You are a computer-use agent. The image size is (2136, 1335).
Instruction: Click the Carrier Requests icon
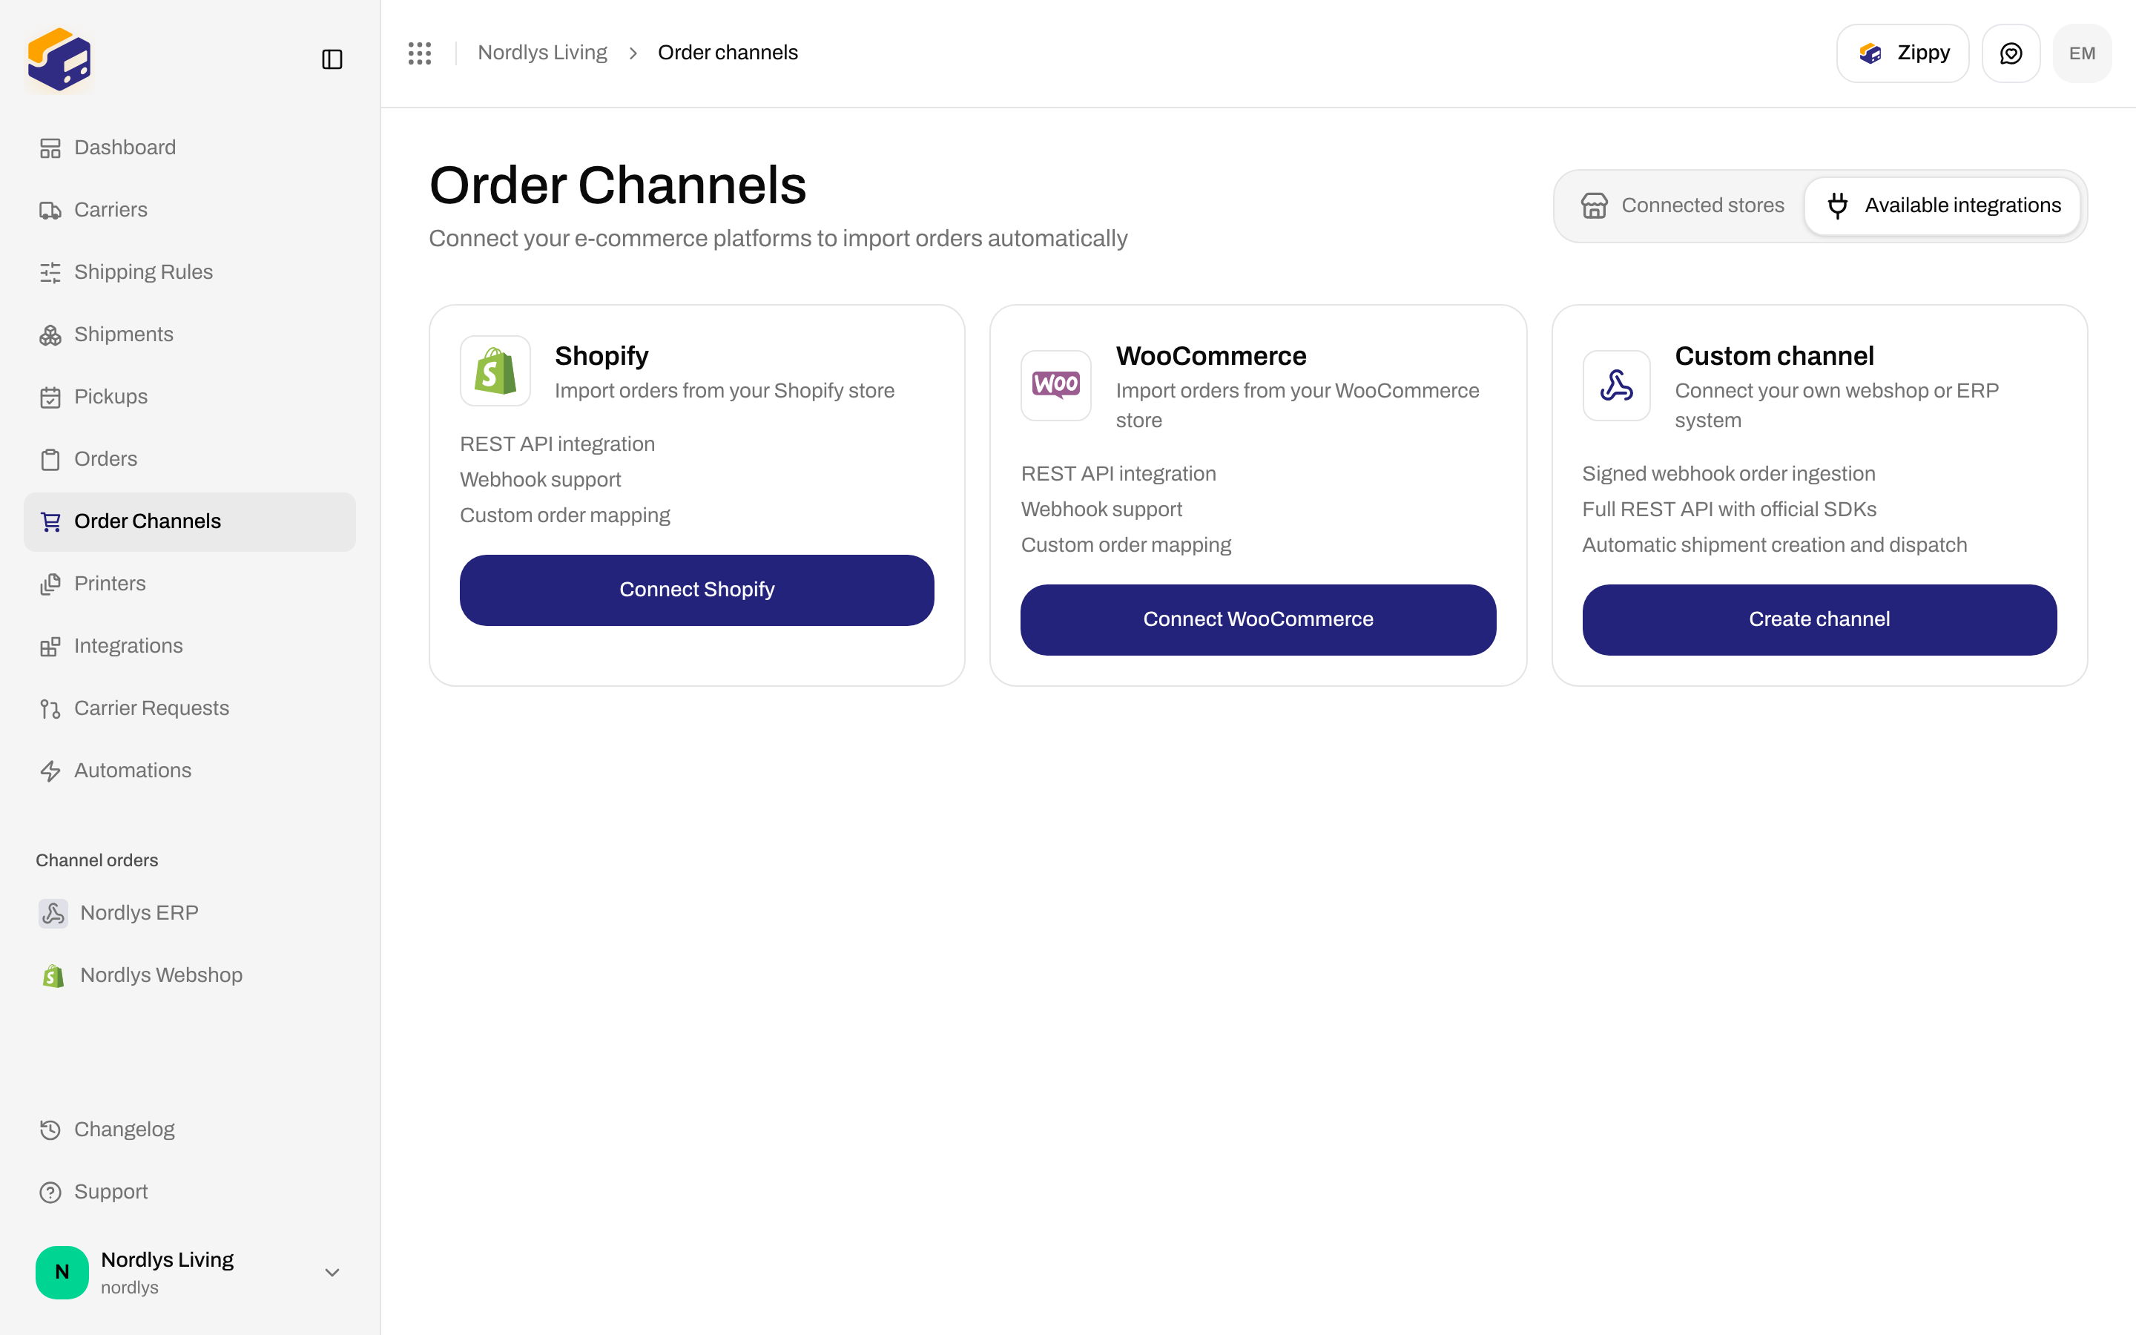50,708
